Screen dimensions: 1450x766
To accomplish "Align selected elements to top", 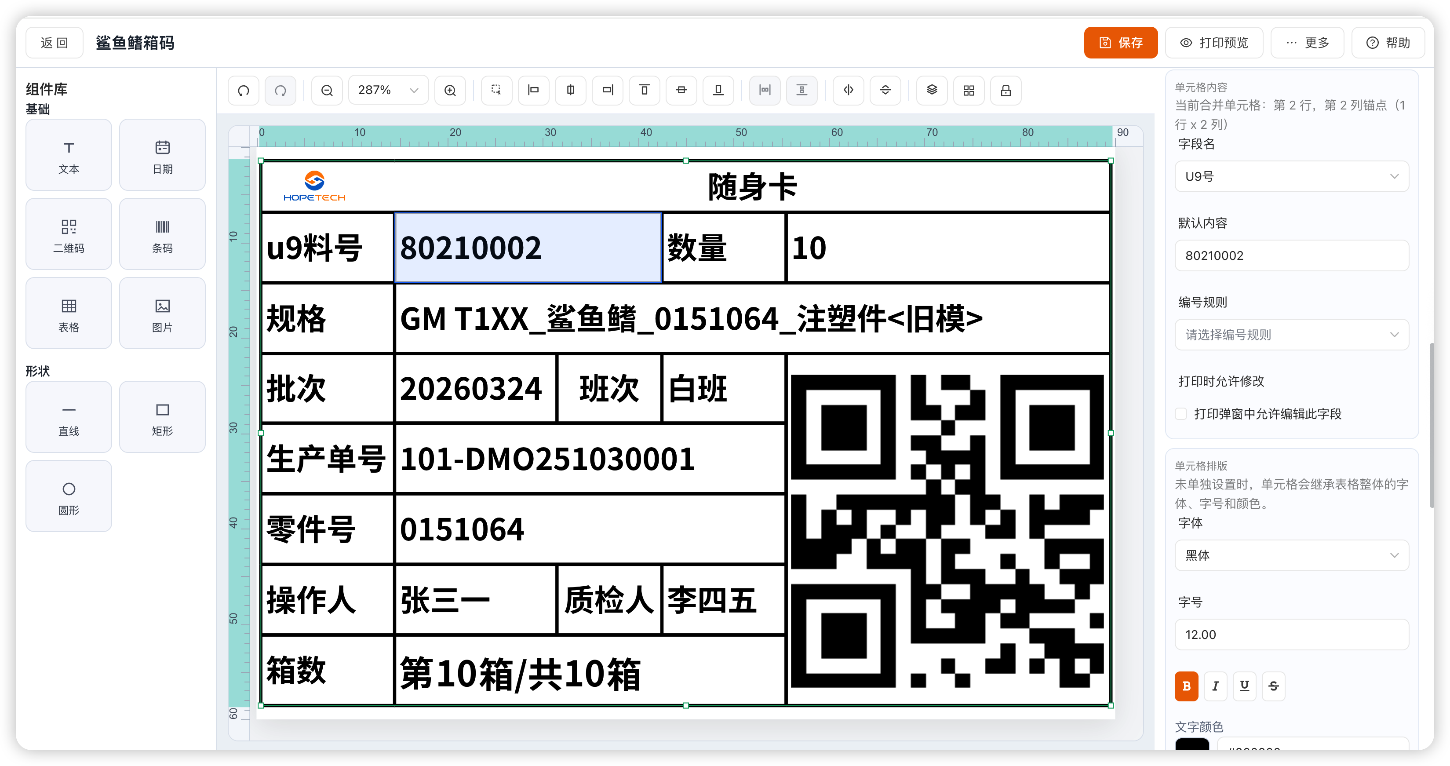I will (x=645, y=90).
